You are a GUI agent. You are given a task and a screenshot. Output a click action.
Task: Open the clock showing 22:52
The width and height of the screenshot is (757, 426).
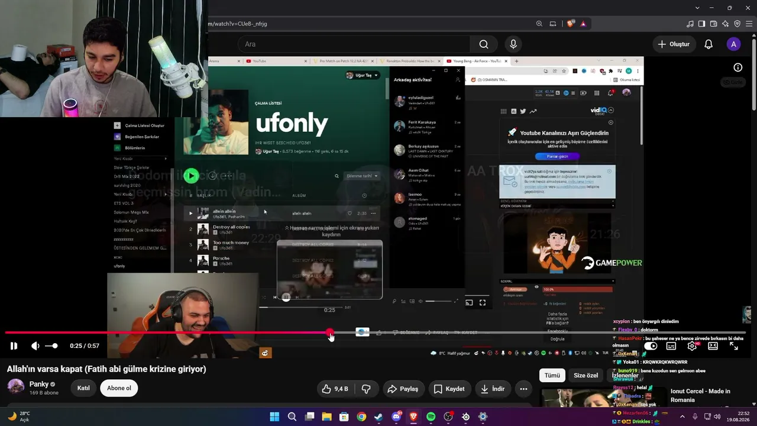point(737,417)
